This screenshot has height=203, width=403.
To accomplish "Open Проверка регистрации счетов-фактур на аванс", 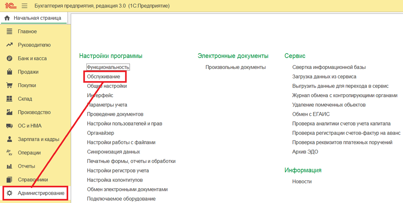I will tap(347, 133).
